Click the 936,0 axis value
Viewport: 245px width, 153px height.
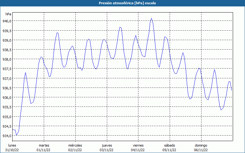(7, 98)
